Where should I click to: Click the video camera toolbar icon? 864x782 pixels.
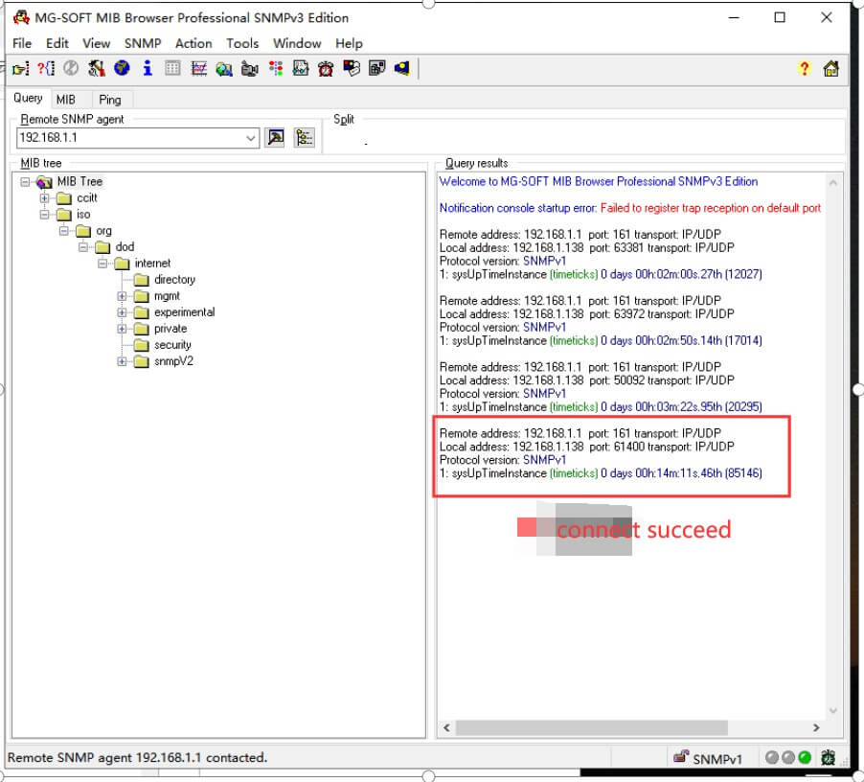click(250, 69)
